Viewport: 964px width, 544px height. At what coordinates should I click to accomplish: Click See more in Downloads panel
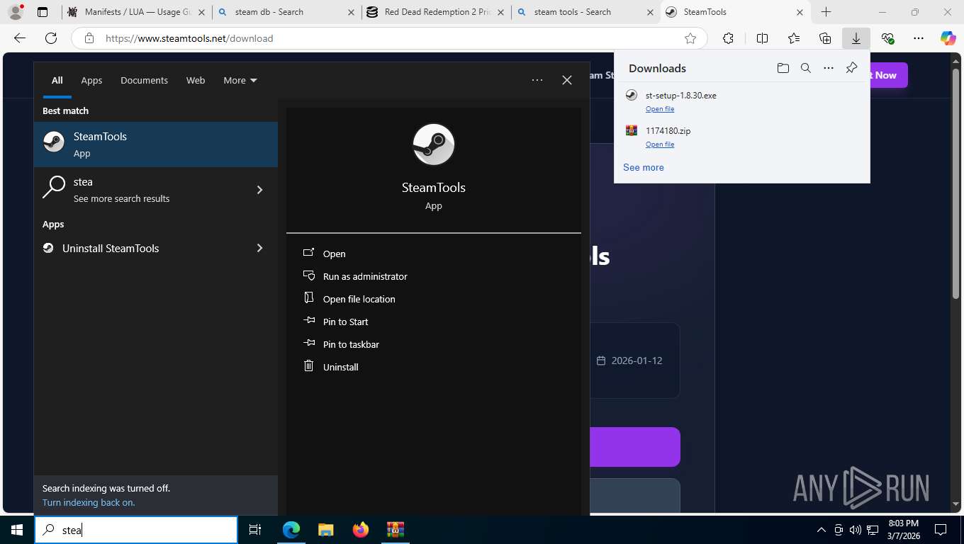point(644,168)
